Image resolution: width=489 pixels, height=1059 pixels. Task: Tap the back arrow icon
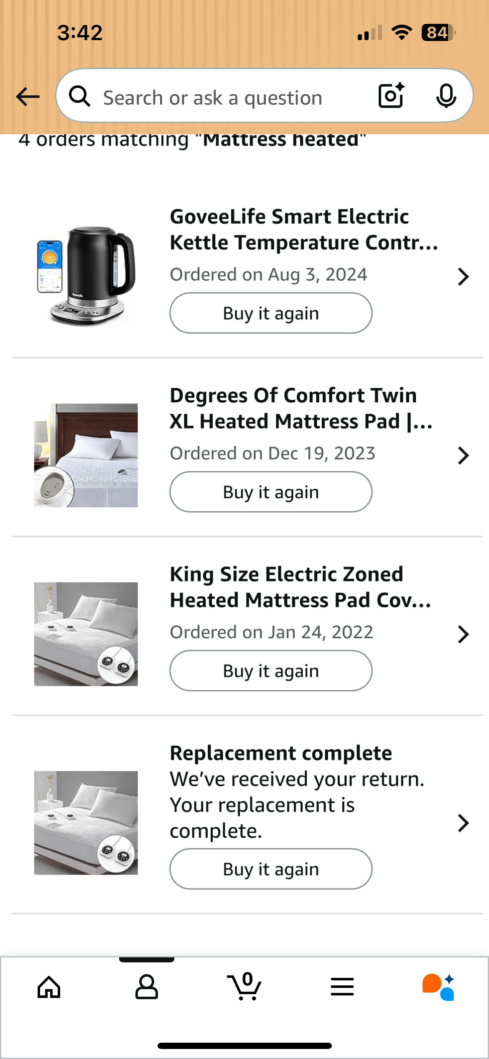coord(28,97)
